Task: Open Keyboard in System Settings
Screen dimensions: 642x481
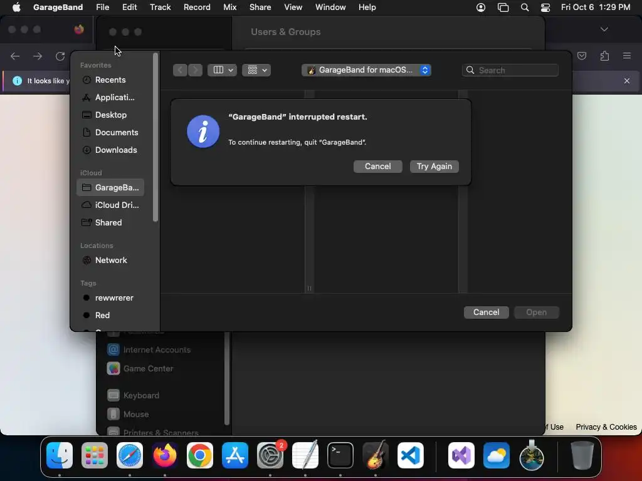Action: (134, 396)
